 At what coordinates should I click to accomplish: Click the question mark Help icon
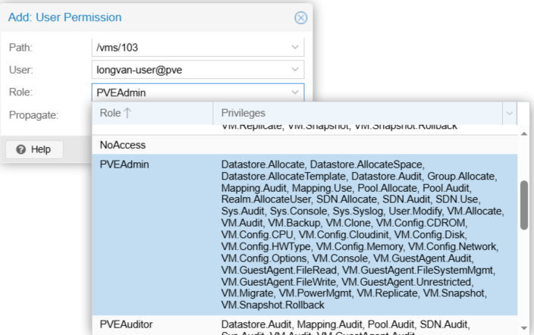pyautogui.click(x=20, y=149)
